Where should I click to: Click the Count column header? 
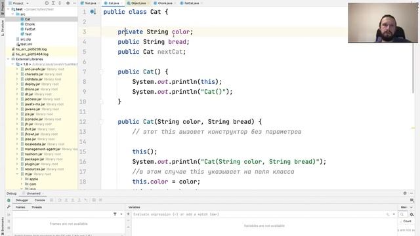(x=407, y=222)
